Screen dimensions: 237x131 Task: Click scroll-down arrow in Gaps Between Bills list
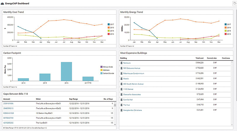click(115, 125)
